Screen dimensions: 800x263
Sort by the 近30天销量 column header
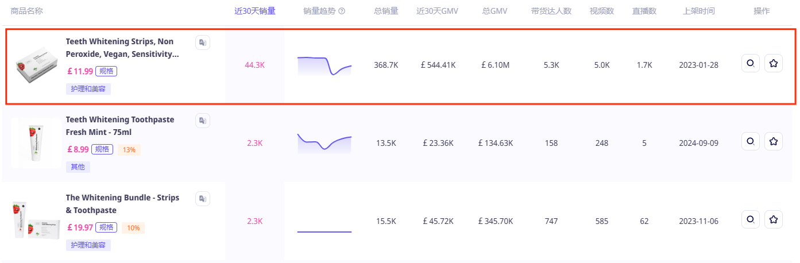[255, 11]
